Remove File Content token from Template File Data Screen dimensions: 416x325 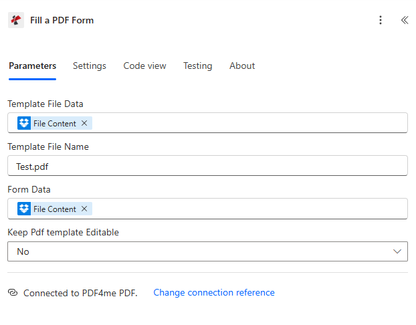(x=84, y=123)
